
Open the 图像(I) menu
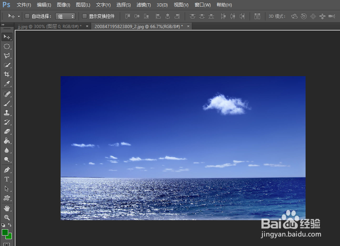click(x=63, y=5)
